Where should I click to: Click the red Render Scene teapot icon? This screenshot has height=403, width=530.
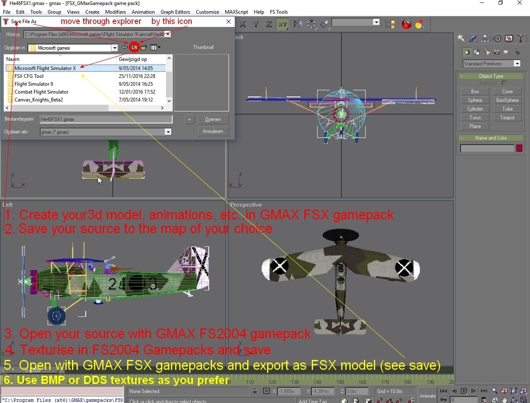click(x=406, y=24)
